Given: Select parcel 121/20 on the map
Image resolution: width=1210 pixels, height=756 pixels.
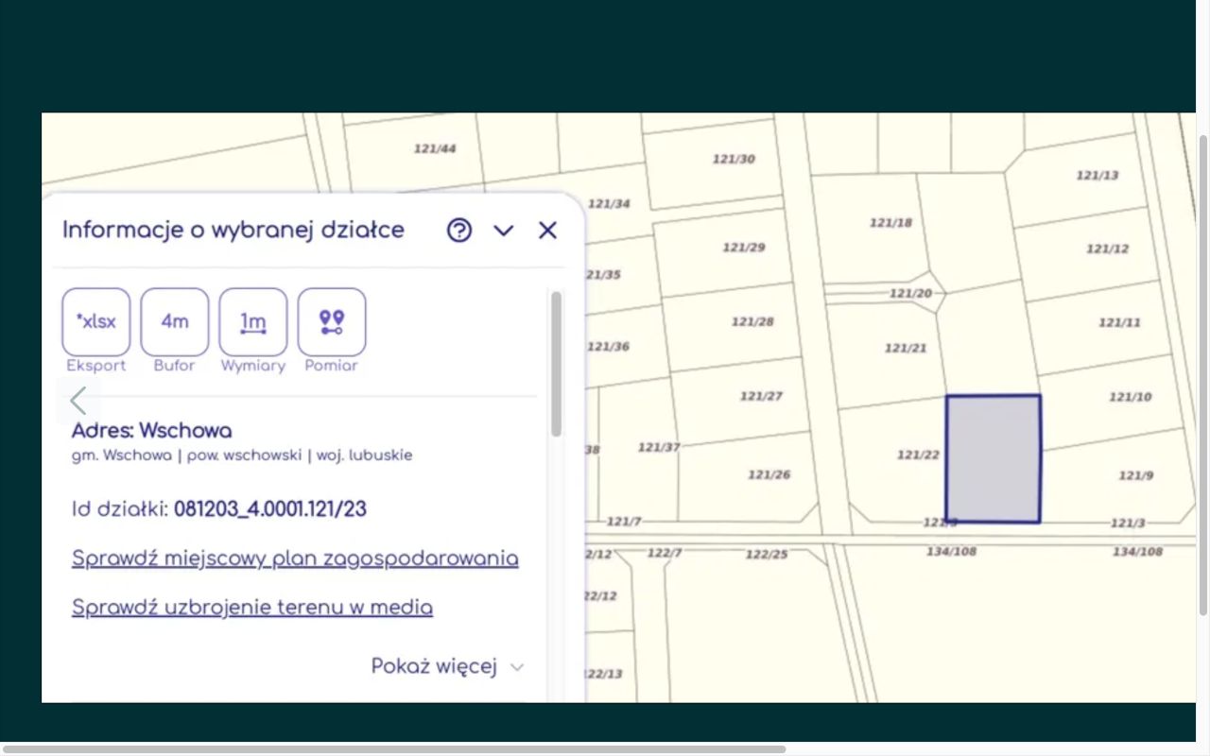Looking at the screenshot, I should pyautogui.click(x=910, y=293).
